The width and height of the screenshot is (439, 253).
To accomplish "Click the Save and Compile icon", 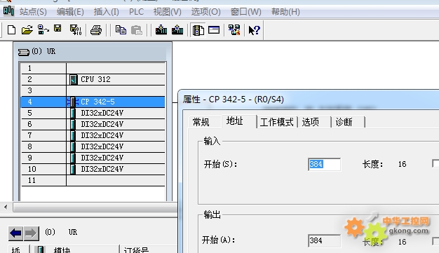I will coord(75,29).
